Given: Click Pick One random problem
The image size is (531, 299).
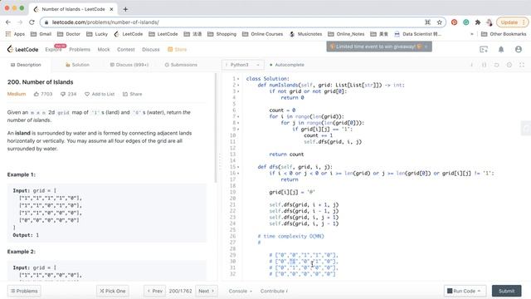Looking at the screenshot, I should (113, 291).
